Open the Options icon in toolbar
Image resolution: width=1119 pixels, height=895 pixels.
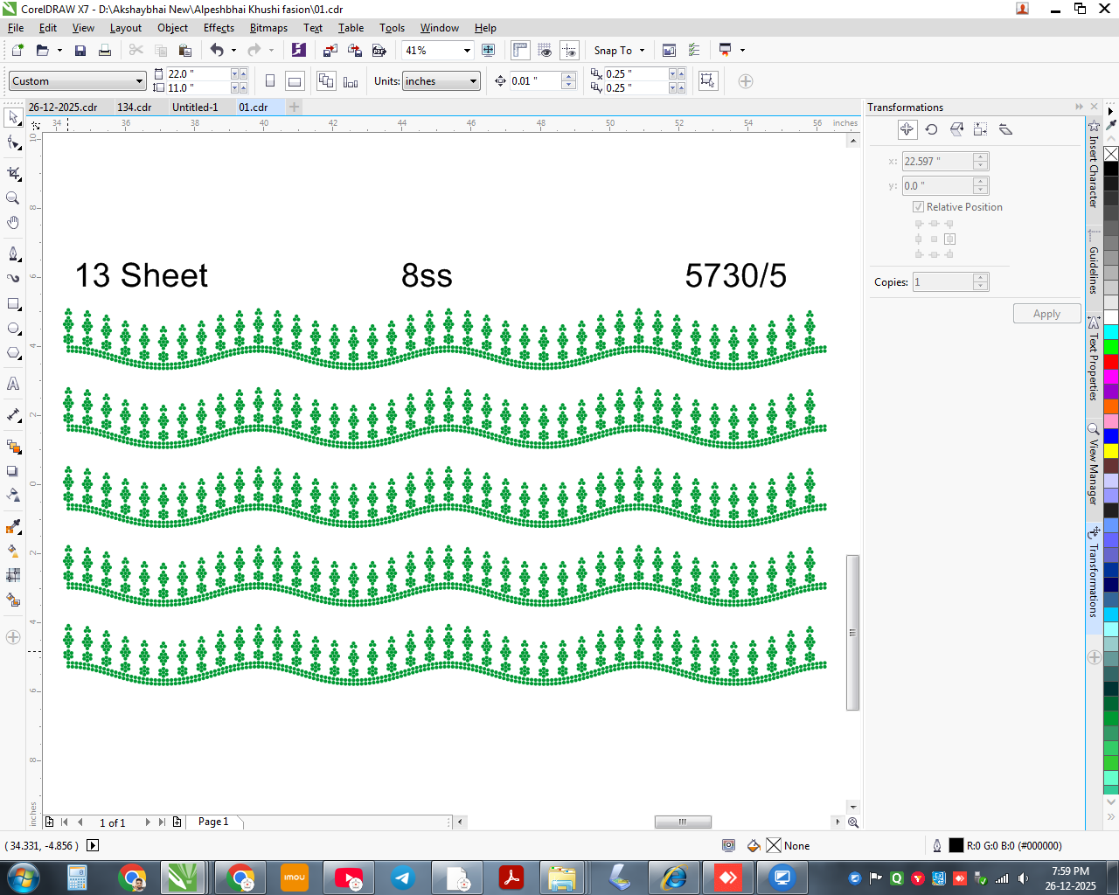pos(694,51)
